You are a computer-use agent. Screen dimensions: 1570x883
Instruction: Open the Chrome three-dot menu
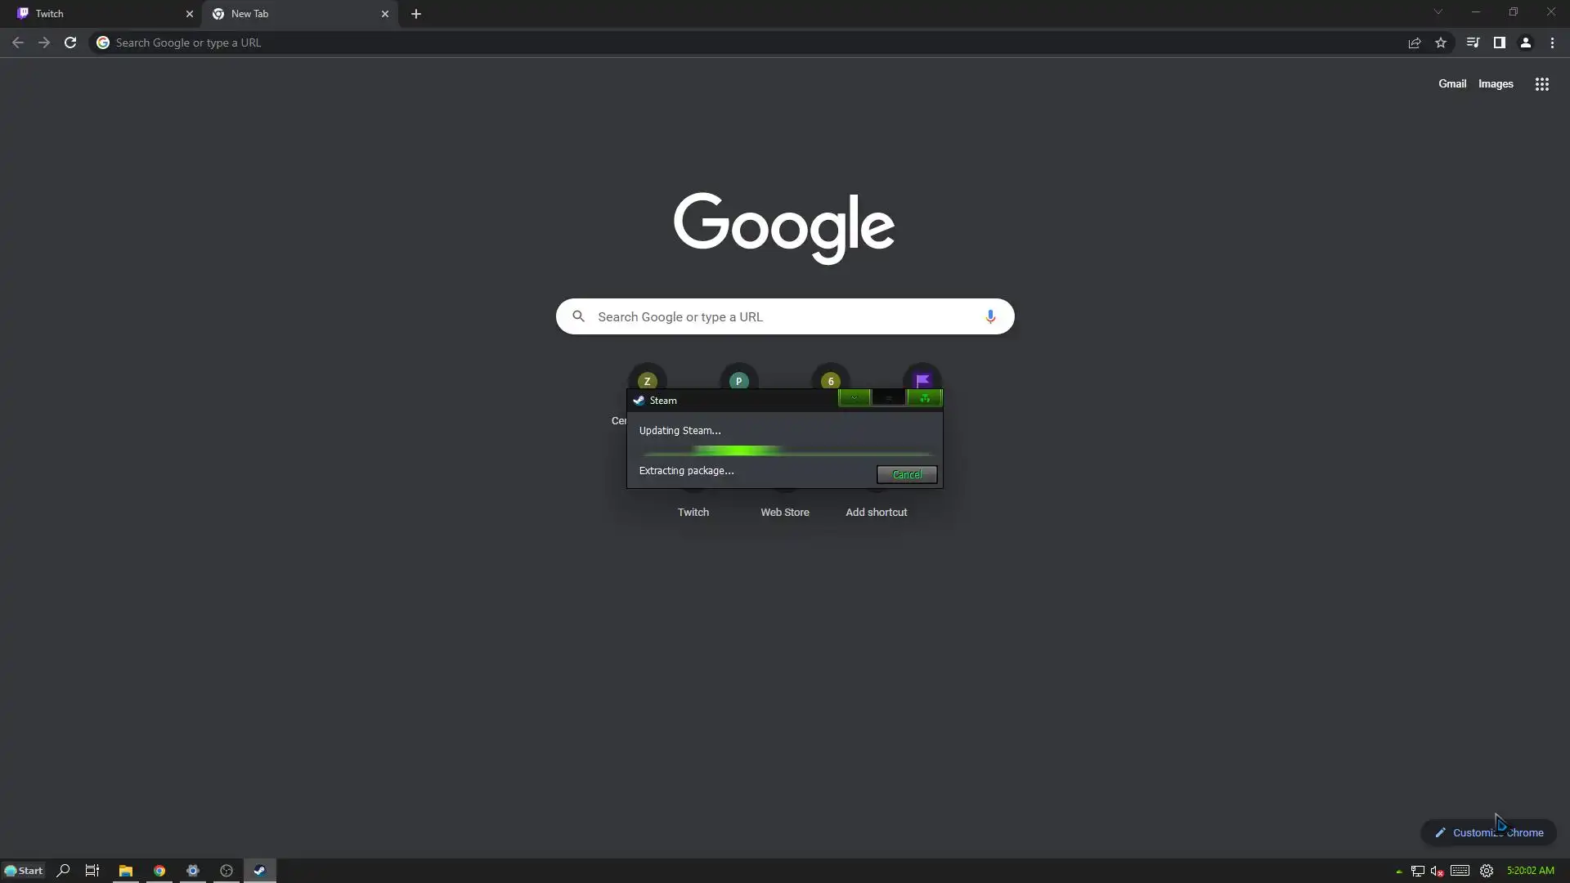tap(1552, 43)
